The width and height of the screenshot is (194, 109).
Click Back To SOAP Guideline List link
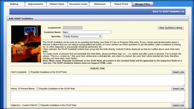click(169, 12)
